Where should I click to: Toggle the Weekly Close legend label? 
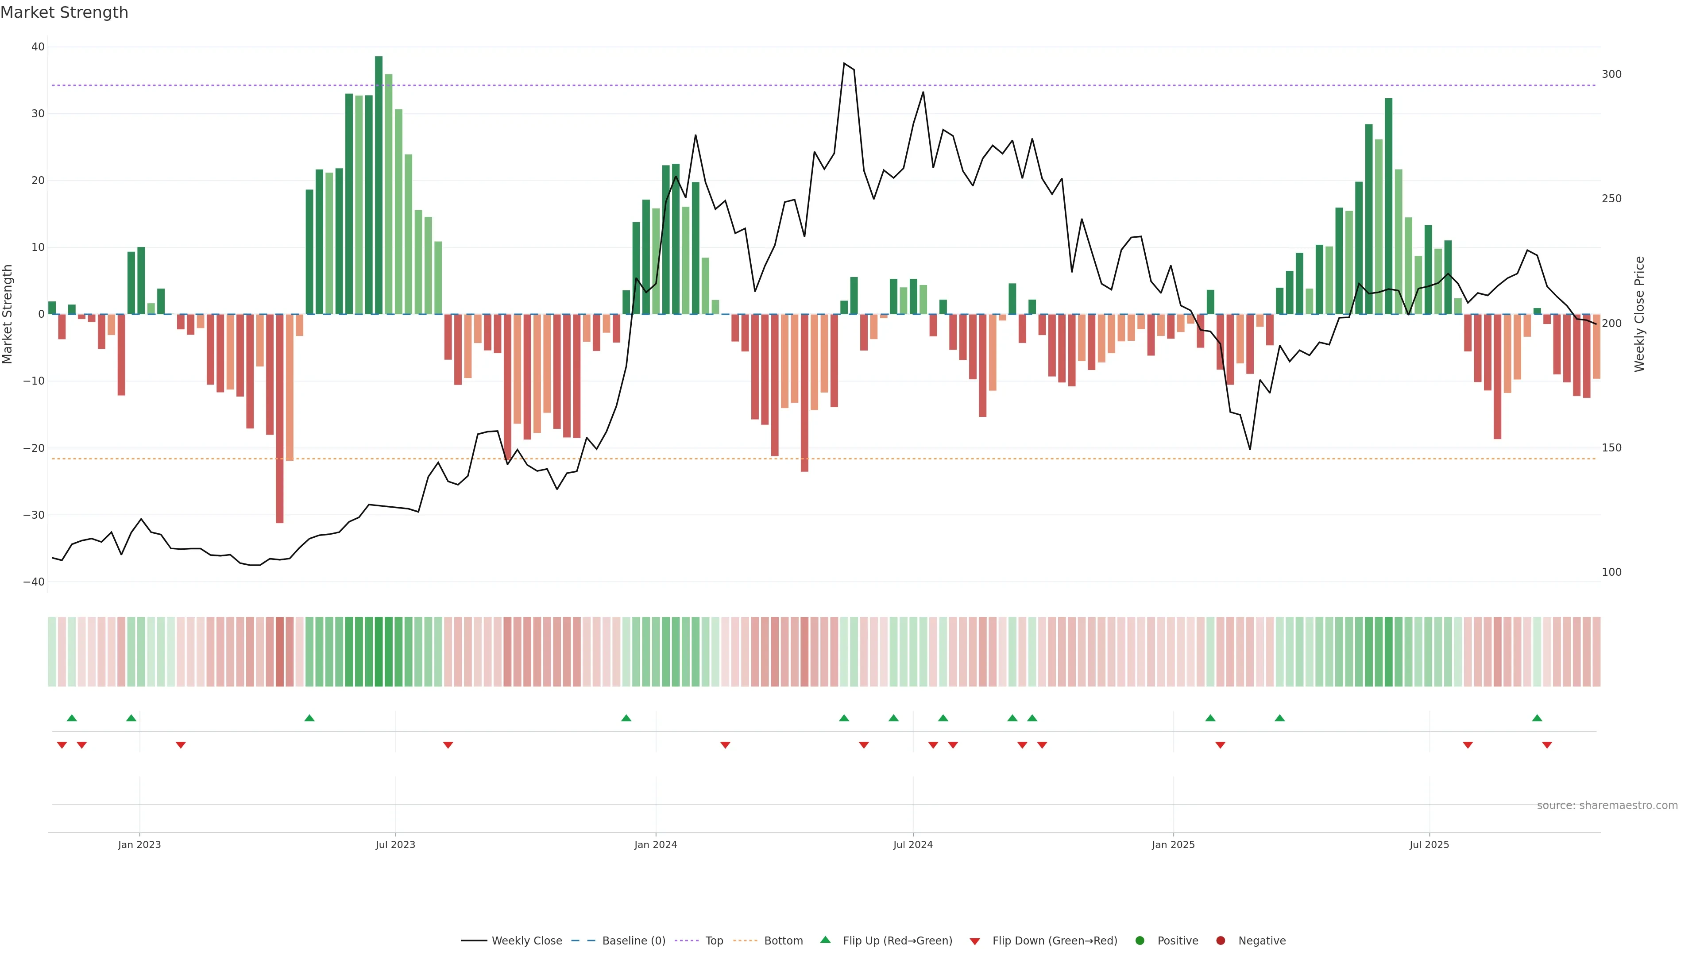(x=527, y=941)
